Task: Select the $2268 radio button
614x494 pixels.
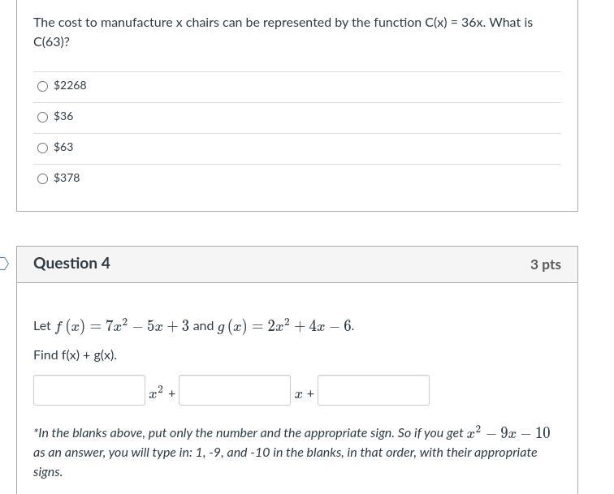Action: (x=42, y=86)
